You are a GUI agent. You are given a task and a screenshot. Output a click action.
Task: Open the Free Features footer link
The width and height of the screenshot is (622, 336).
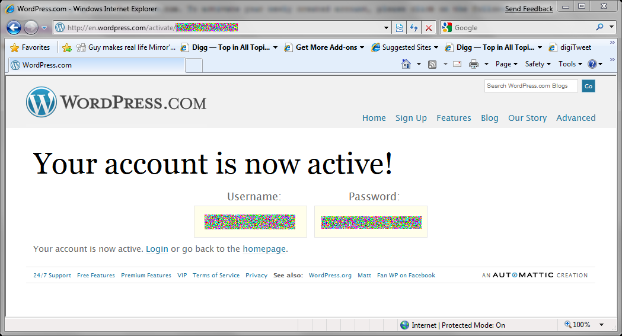pyautogui.click(x=96, y=276)
